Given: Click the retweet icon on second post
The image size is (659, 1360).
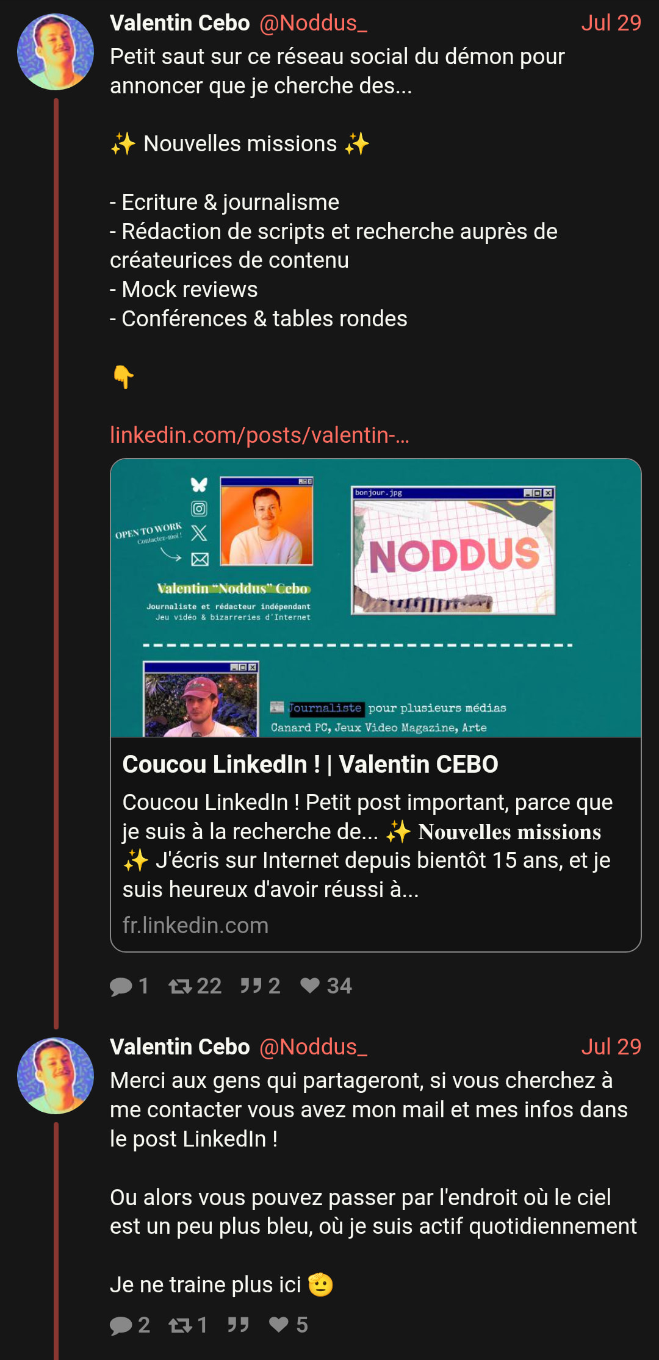Looking at the screenshot, I should (180, 1325).
